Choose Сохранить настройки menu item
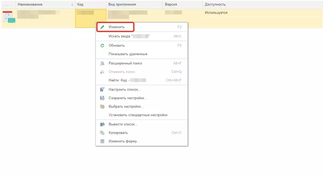 (x=141, y=98)
